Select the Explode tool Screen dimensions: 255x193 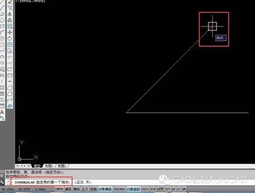[x=10, y=106]
